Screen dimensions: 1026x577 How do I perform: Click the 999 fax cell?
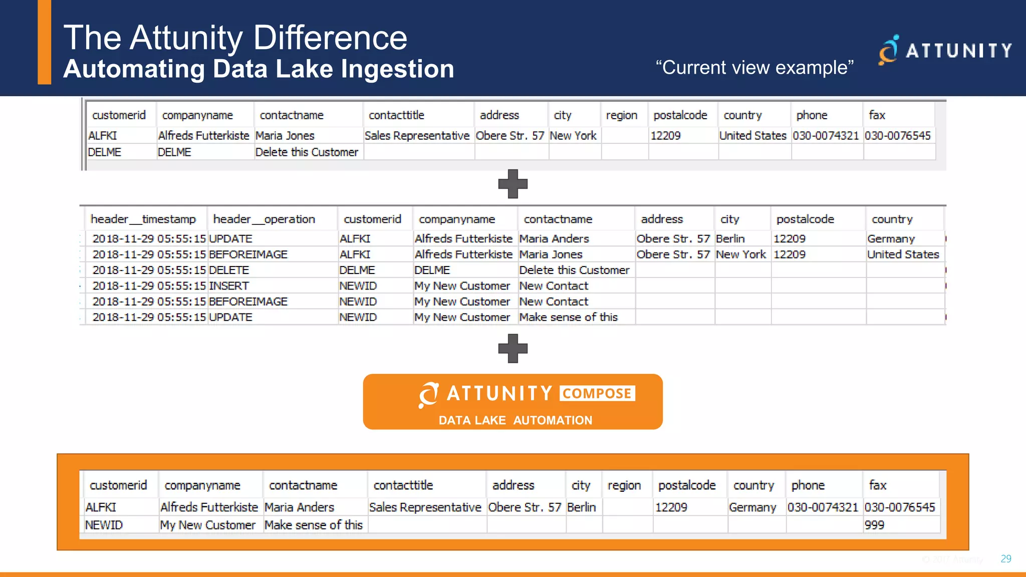point(874,525)
